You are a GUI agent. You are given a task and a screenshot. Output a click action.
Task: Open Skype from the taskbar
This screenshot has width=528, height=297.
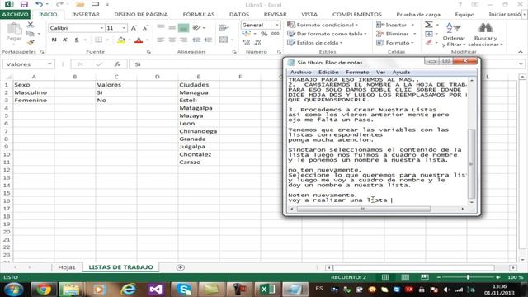(184, 290)
